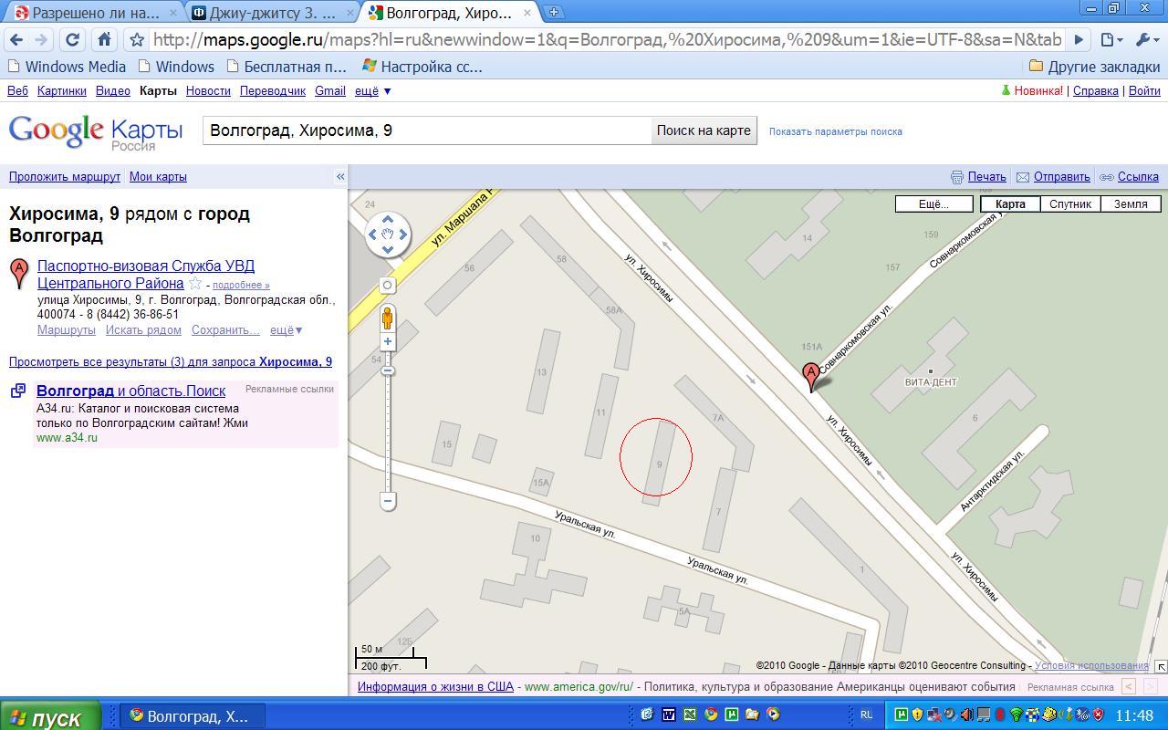The image size is (1168, 730).
Task: Bookmark this page with the star icon
Action: coord(137,39)
